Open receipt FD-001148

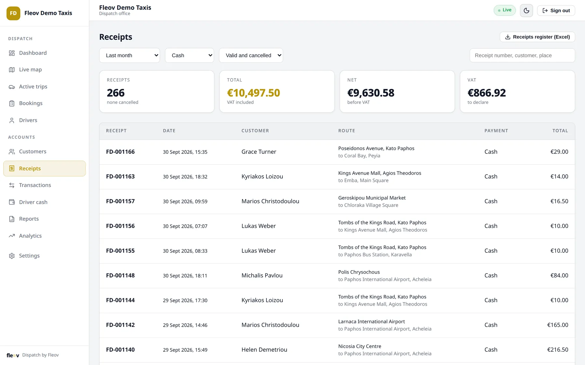[x=337, y=276]
